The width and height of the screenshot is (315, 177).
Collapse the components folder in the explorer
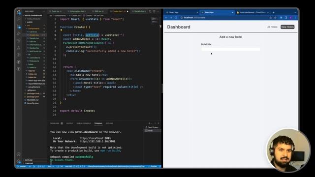33,29
